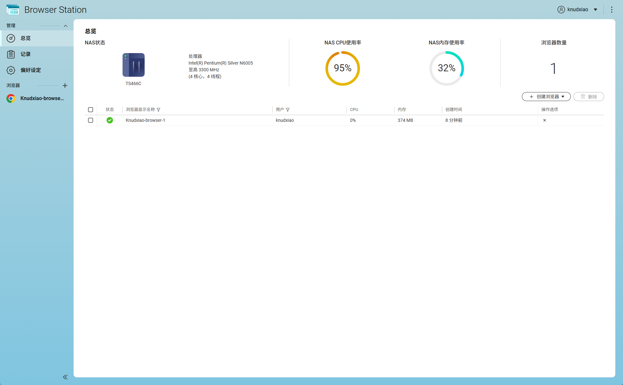The width and height of the screenshot is (623, 385).
Task: Open the 创建浏览器 dropdown button
Action: (546, 97)
